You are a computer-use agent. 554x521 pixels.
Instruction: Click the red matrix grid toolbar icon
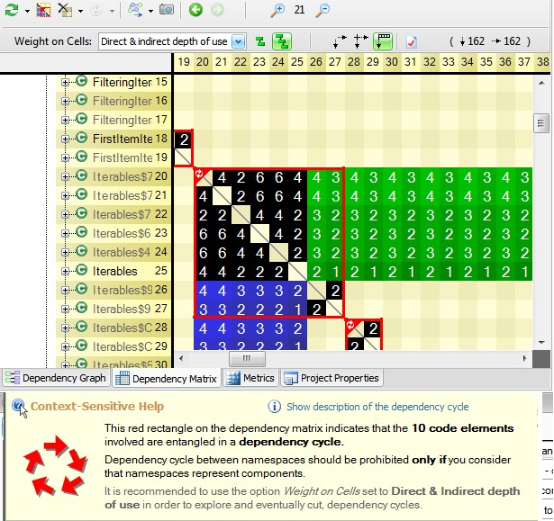coord(43,10)
